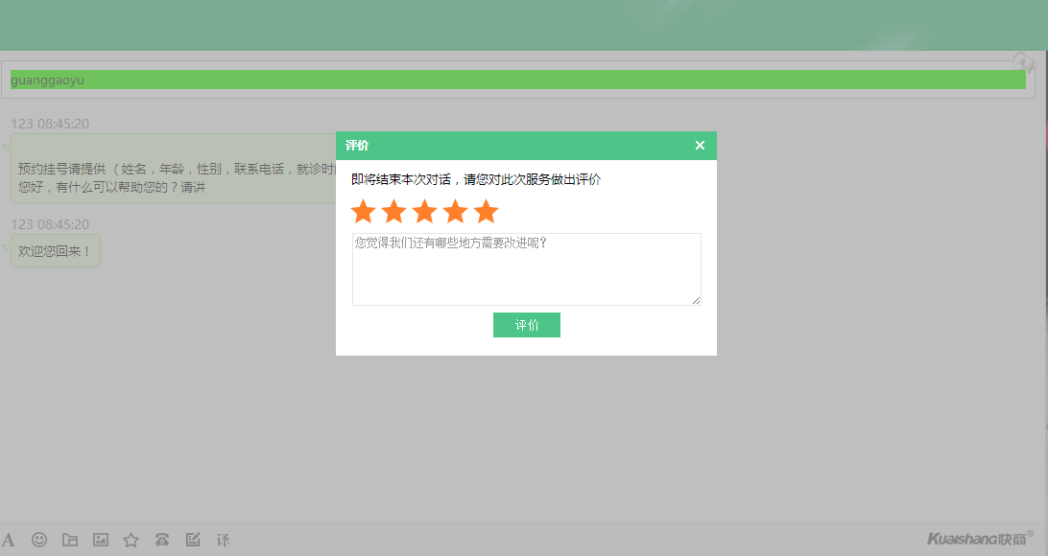Screen dimensions: 1048x556
Task: Click the image upload icon
Action: (101, 540)
